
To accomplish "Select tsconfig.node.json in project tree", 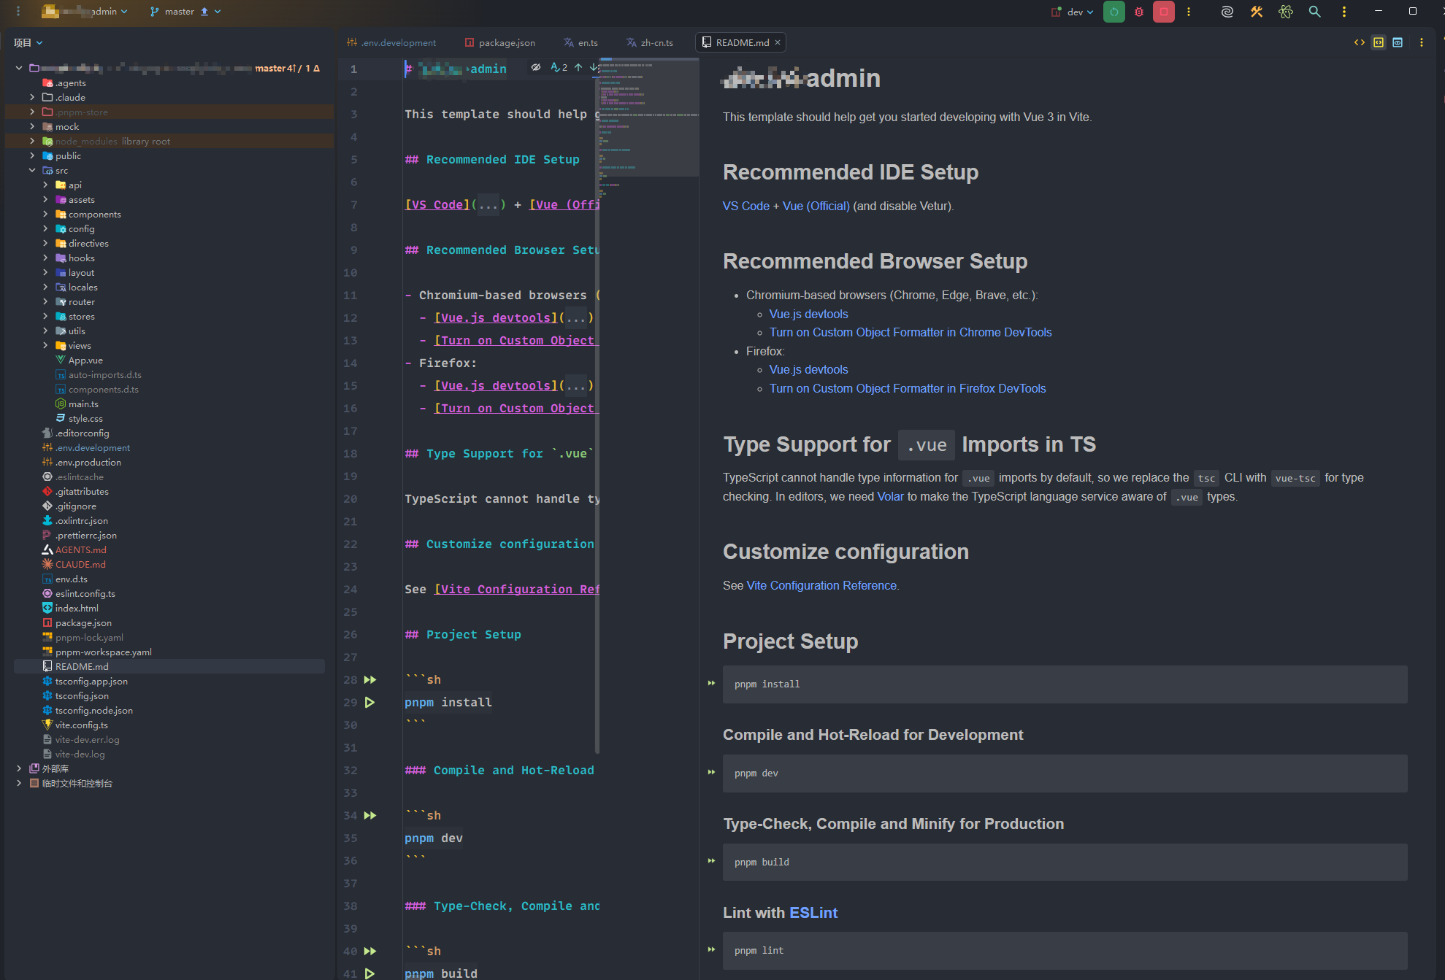I will tap(93, 710).
